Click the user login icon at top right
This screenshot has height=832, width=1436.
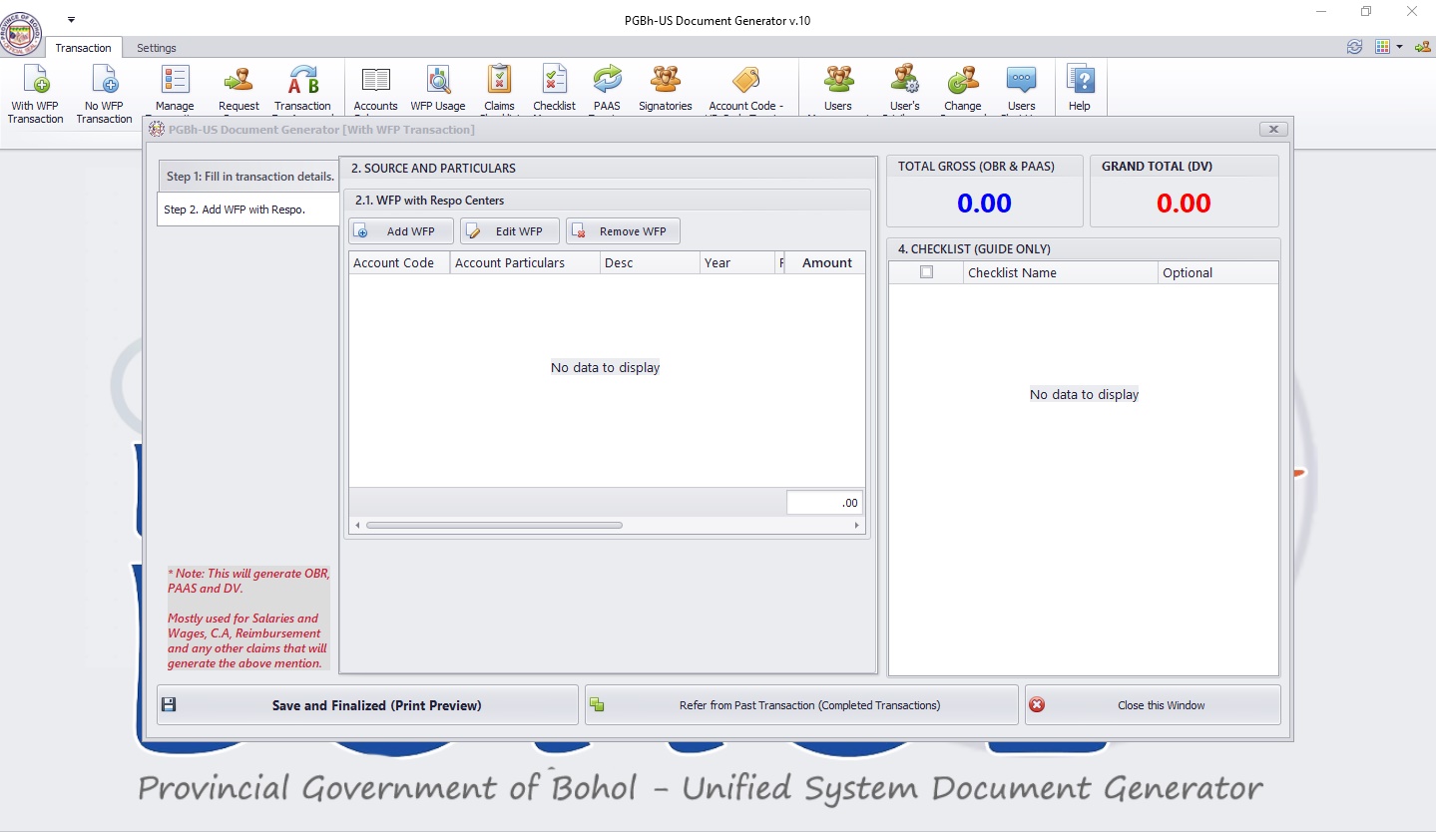[1423, 47]
